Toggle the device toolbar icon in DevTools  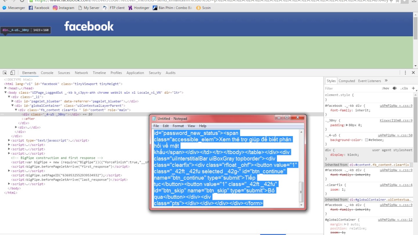12,73
